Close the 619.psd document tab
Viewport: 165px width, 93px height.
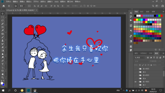pos(36,10)
